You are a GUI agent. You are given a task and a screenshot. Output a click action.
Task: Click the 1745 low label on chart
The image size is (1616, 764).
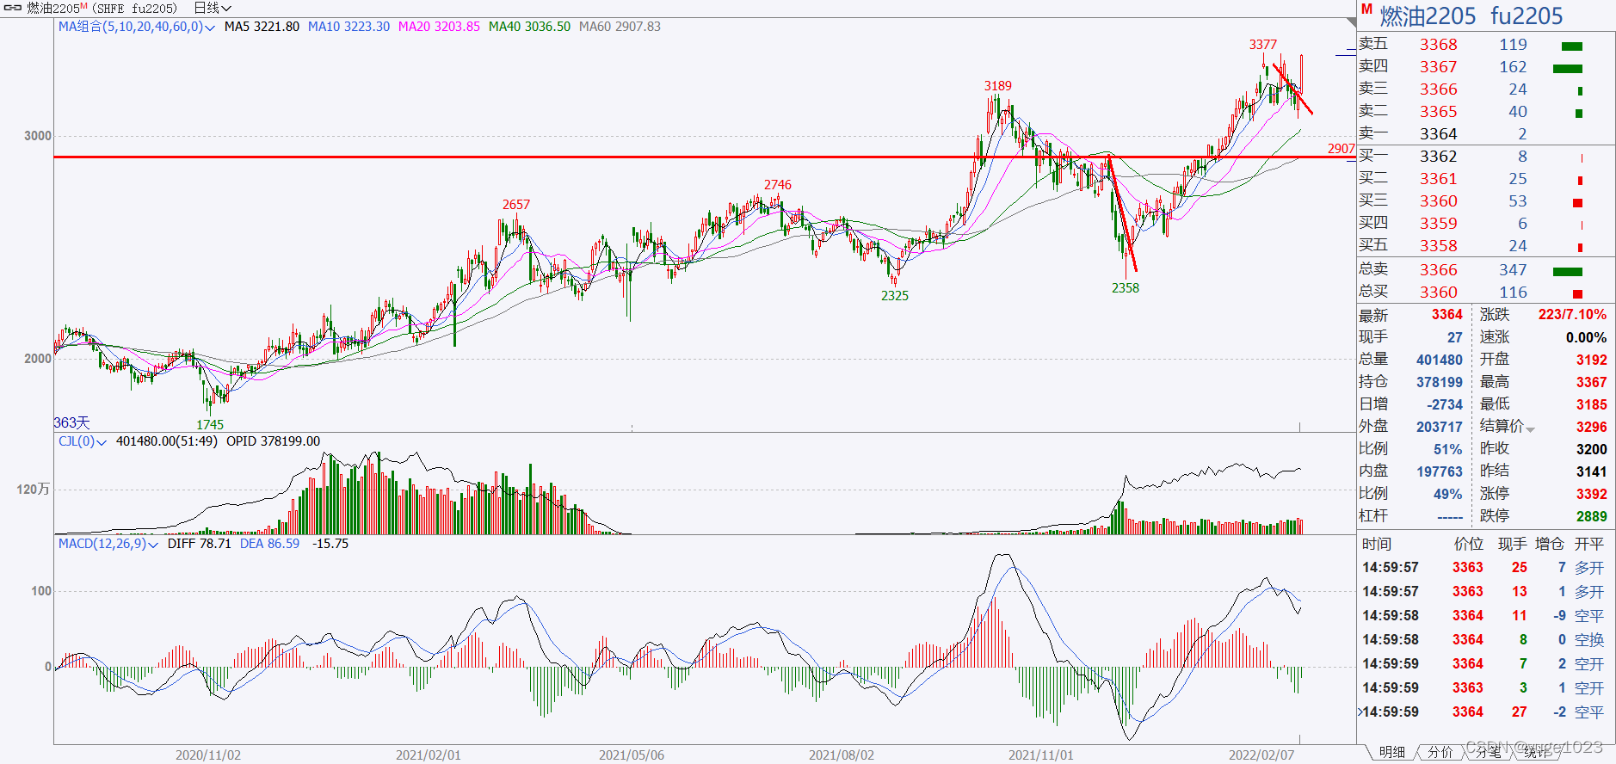coord(210,425)
